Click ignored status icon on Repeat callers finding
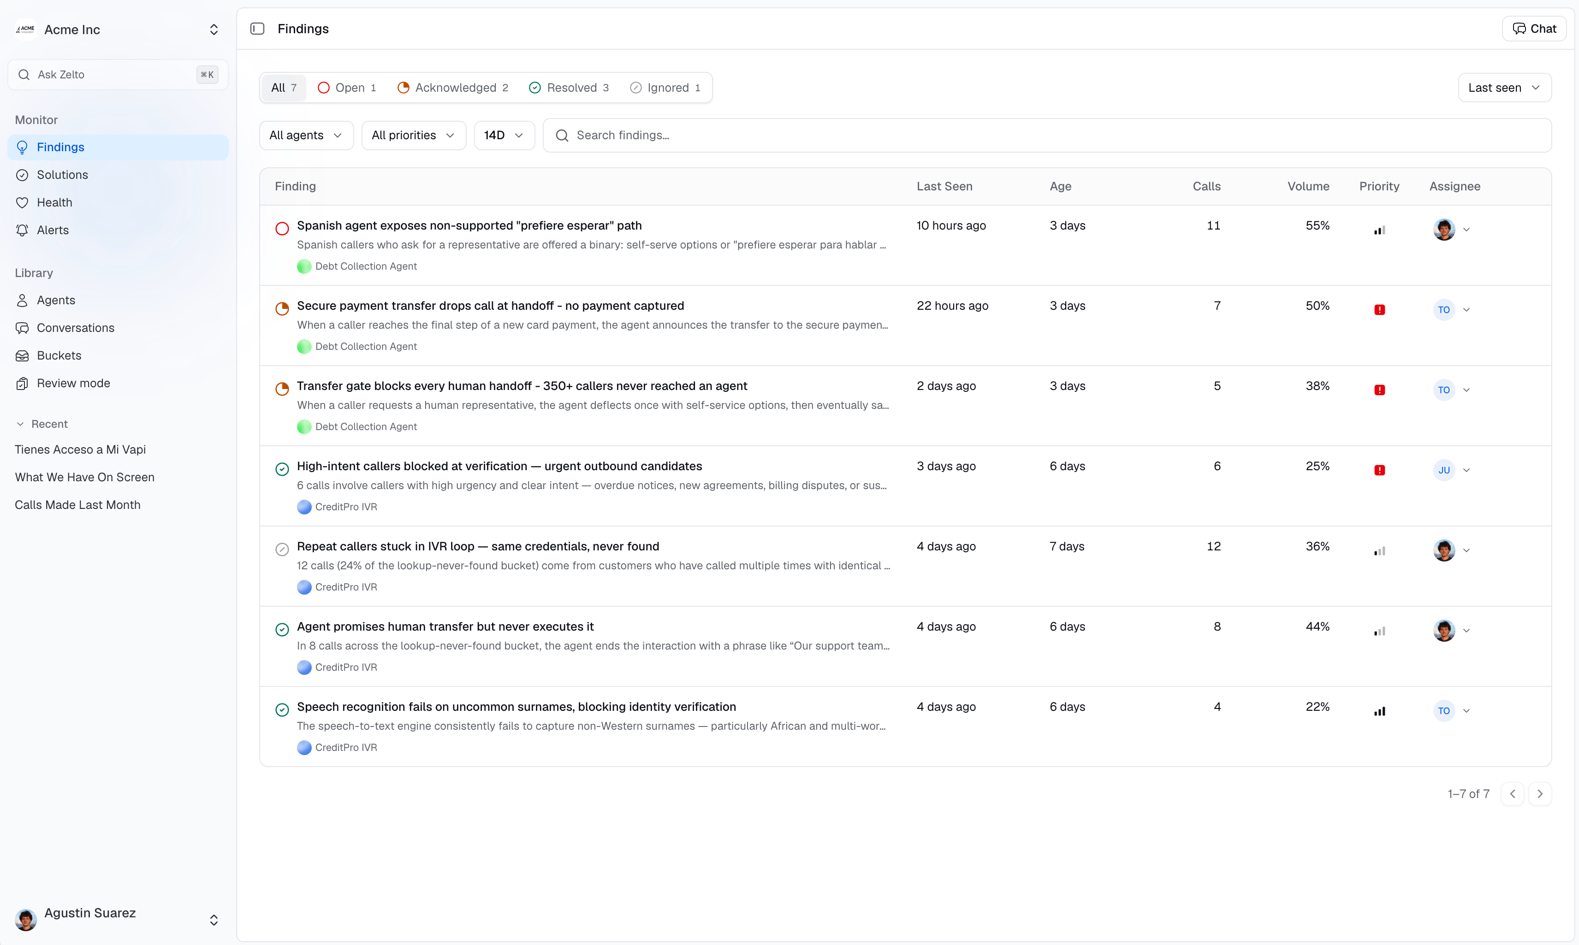This screenshot has width=1579, height=945. pyautogui.click(x=282, y=549)
